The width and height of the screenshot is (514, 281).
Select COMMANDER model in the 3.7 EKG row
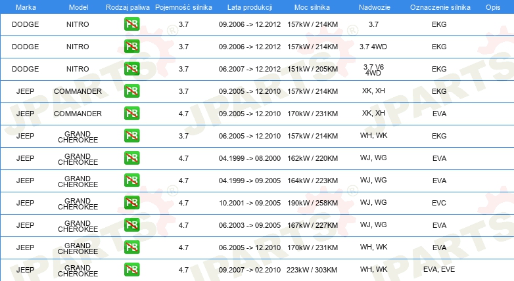tap(78, 91)
